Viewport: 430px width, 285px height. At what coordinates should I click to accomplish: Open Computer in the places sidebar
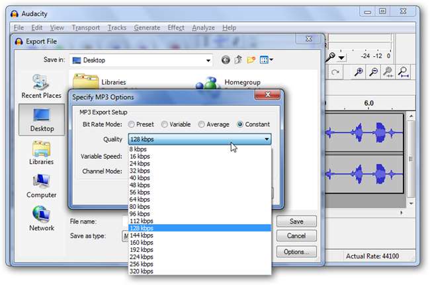(x=41, y=184)
